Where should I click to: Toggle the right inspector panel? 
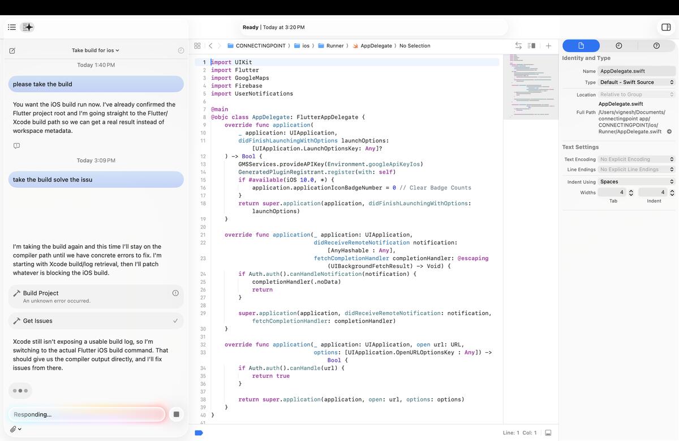[665, 27]
